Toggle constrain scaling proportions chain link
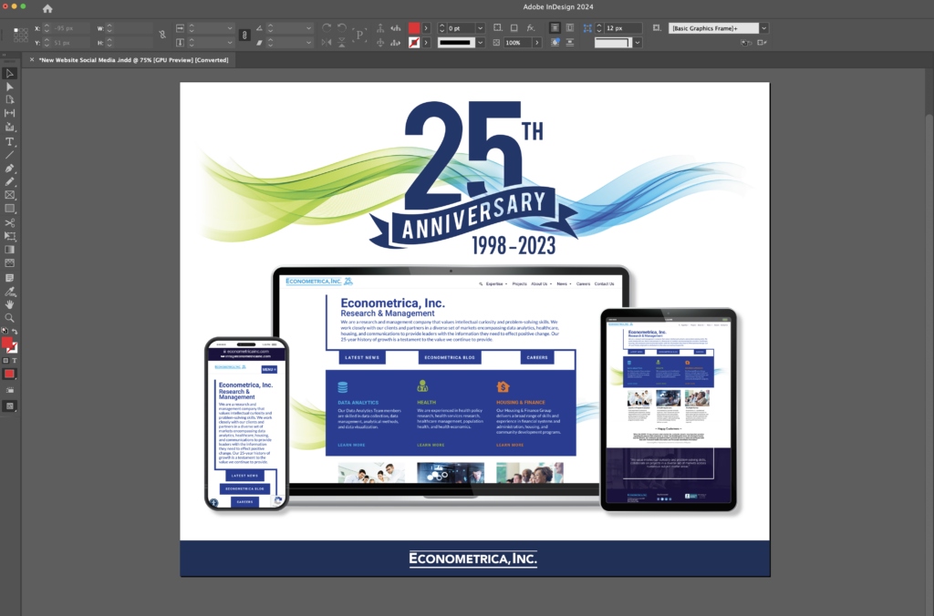 (x=244, y=36)
